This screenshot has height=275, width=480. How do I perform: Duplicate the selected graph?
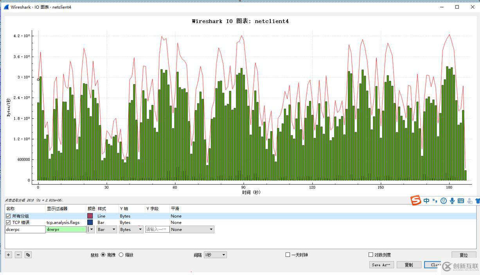pos(28,255)
